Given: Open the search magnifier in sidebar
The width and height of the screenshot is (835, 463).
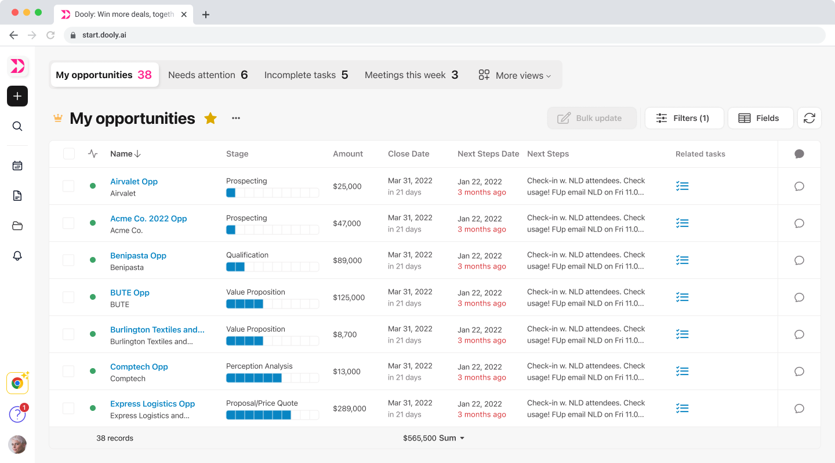Looking at the screenshot, I should pyautogui.click(x=17, y=126).
